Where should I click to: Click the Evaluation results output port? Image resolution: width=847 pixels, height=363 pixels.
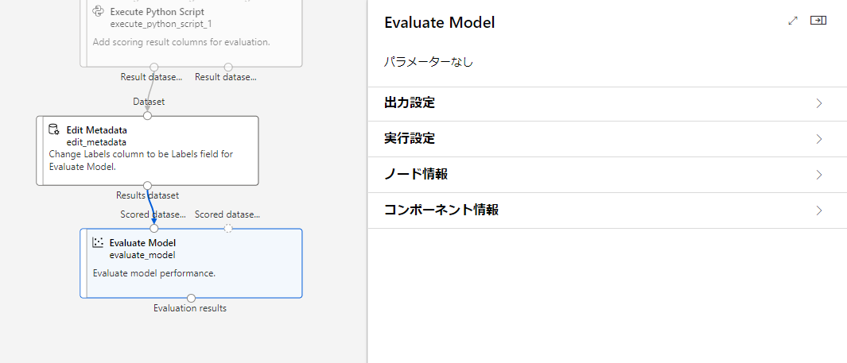click(191, 299)
